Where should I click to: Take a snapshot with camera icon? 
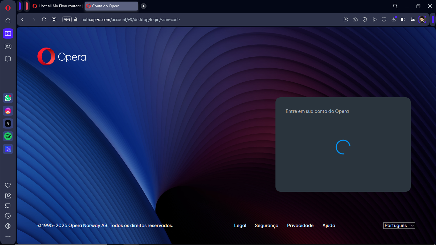pos(355,19)
